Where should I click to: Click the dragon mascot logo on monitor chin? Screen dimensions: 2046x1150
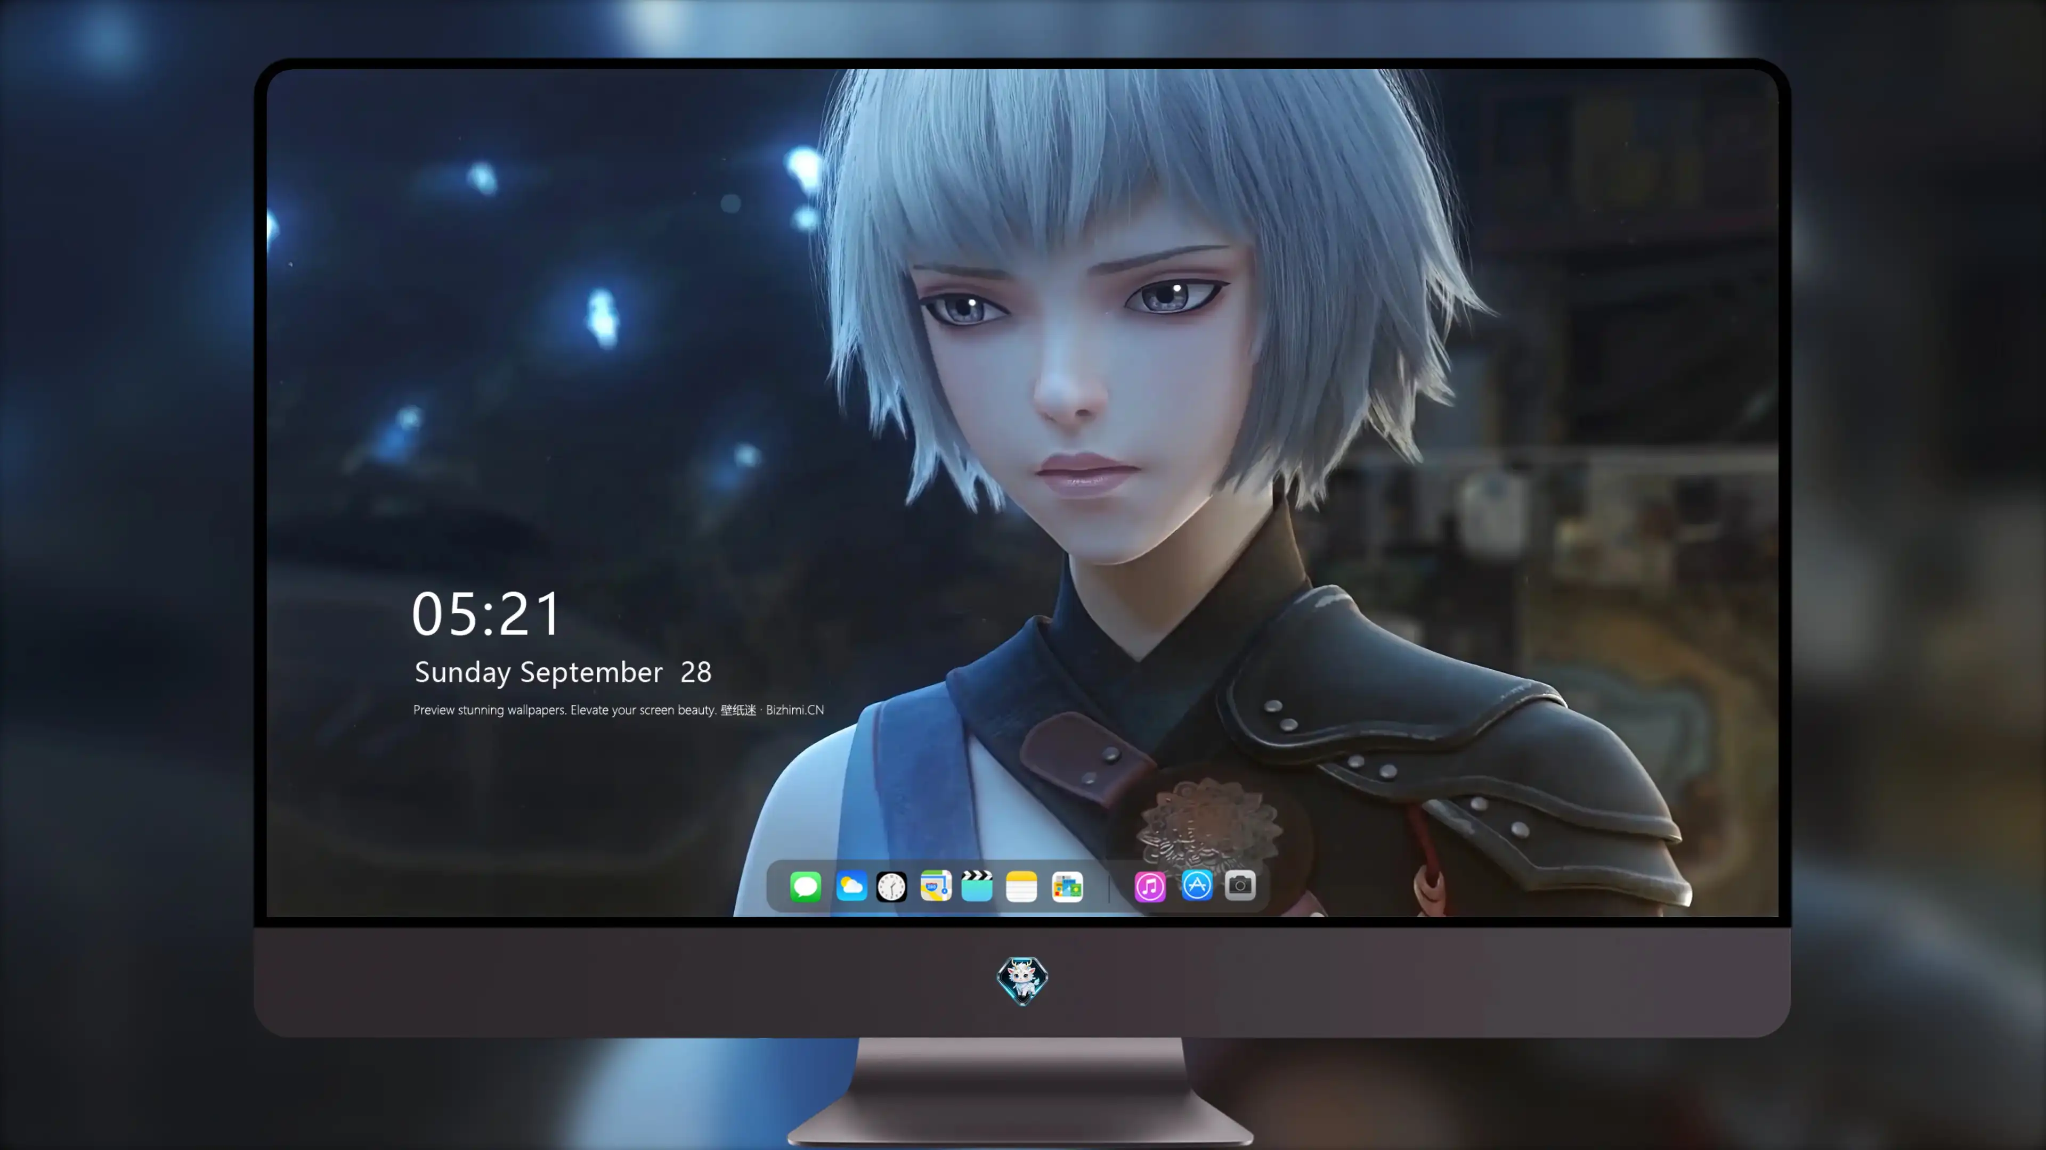(1022, 980)
